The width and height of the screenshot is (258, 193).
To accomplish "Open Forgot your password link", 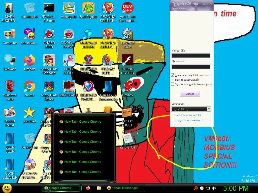I will click(189, 120).
